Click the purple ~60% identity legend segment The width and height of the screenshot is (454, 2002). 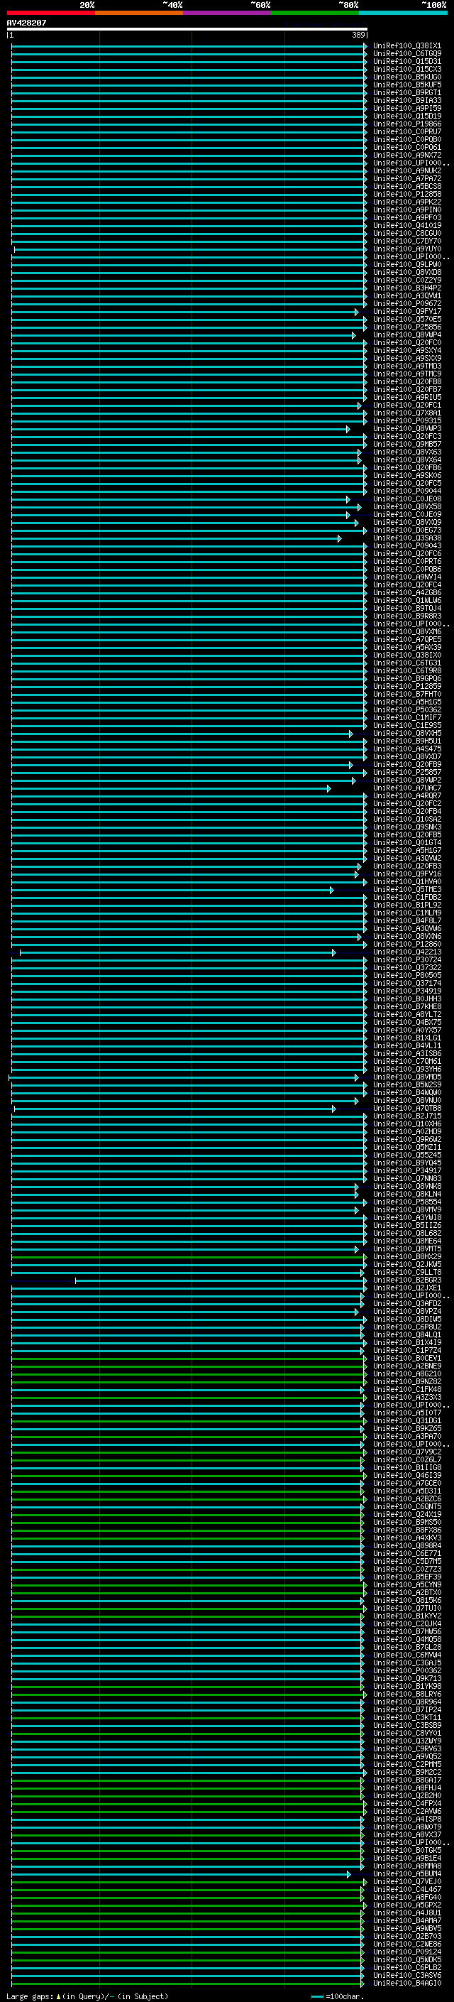[x=226, y=13]
